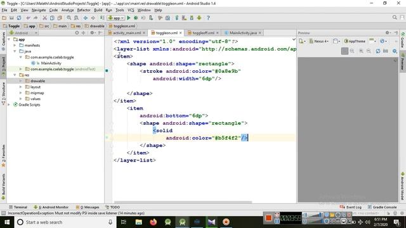This screenshot has width=406, height=228.
Task: Zoom in the layout Preview
Action: point(361,51)
